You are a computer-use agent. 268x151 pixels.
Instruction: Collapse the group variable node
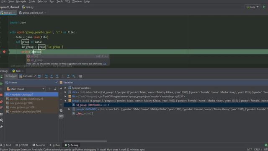click(x=65, y=101)
